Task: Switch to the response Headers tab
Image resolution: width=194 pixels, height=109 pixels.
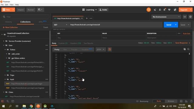Action: 75,43
